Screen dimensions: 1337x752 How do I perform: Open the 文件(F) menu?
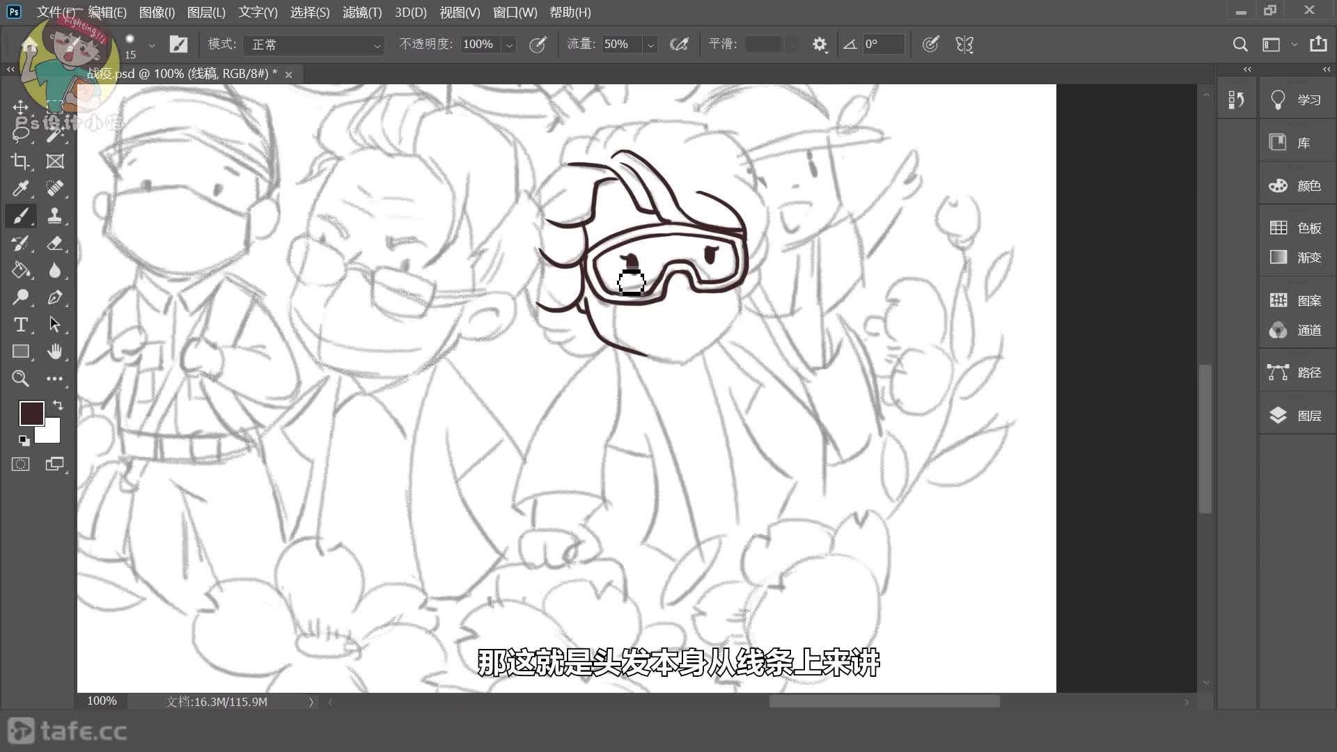click(x=56, y=13)
